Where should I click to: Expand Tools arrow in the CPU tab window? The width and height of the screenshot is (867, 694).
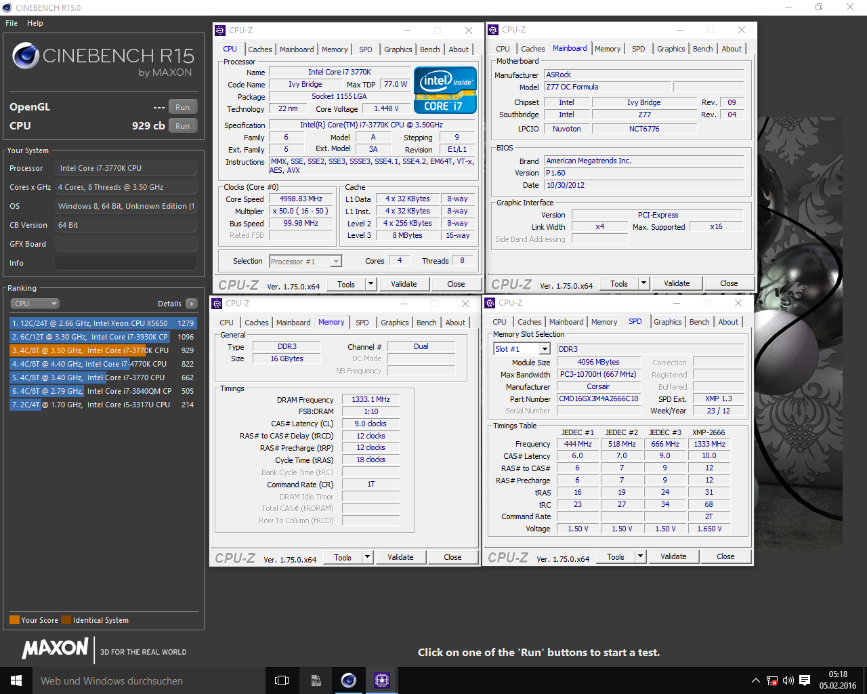371,284
